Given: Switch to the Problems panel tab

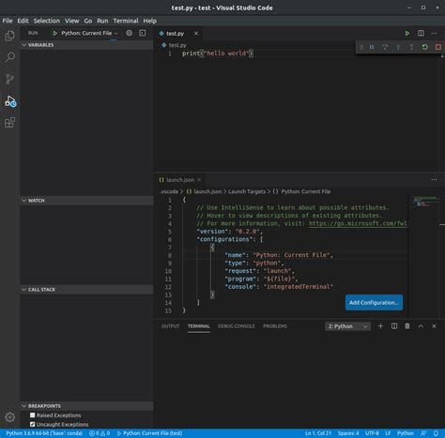Looking at the screenshot, I should pyautogui.click(x=275, y=326).
